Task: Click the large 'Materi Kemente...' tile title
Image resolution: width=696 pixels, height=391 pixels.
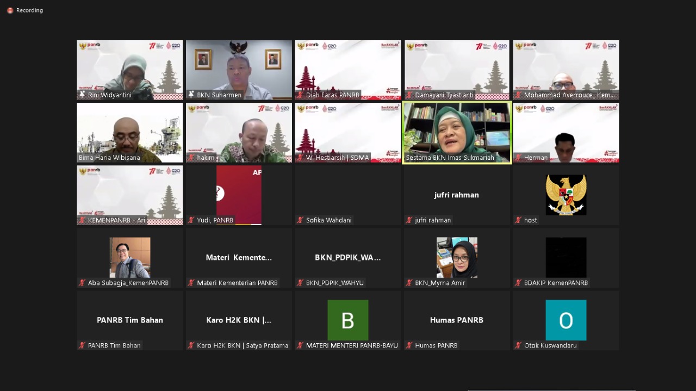Action: 239,257
